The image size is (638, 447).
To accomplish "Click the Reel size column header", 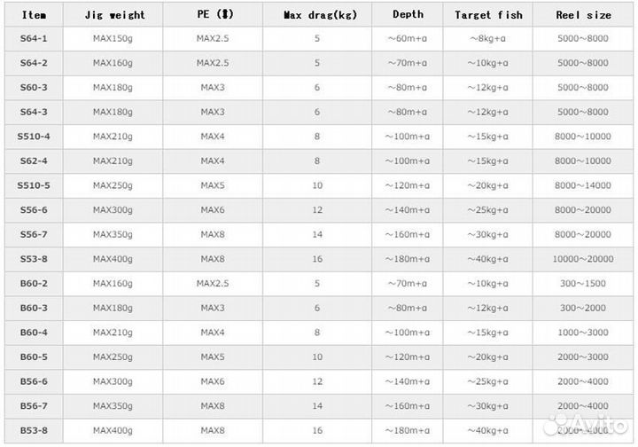I will 583,15.
